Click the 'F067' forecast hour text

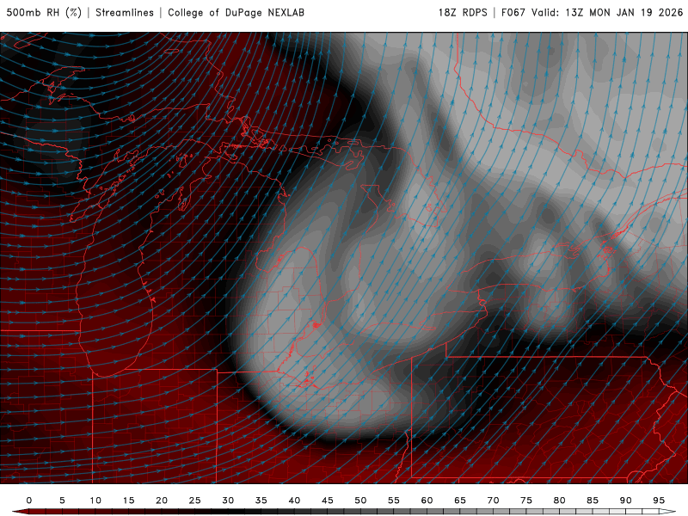tap(513, 12)
